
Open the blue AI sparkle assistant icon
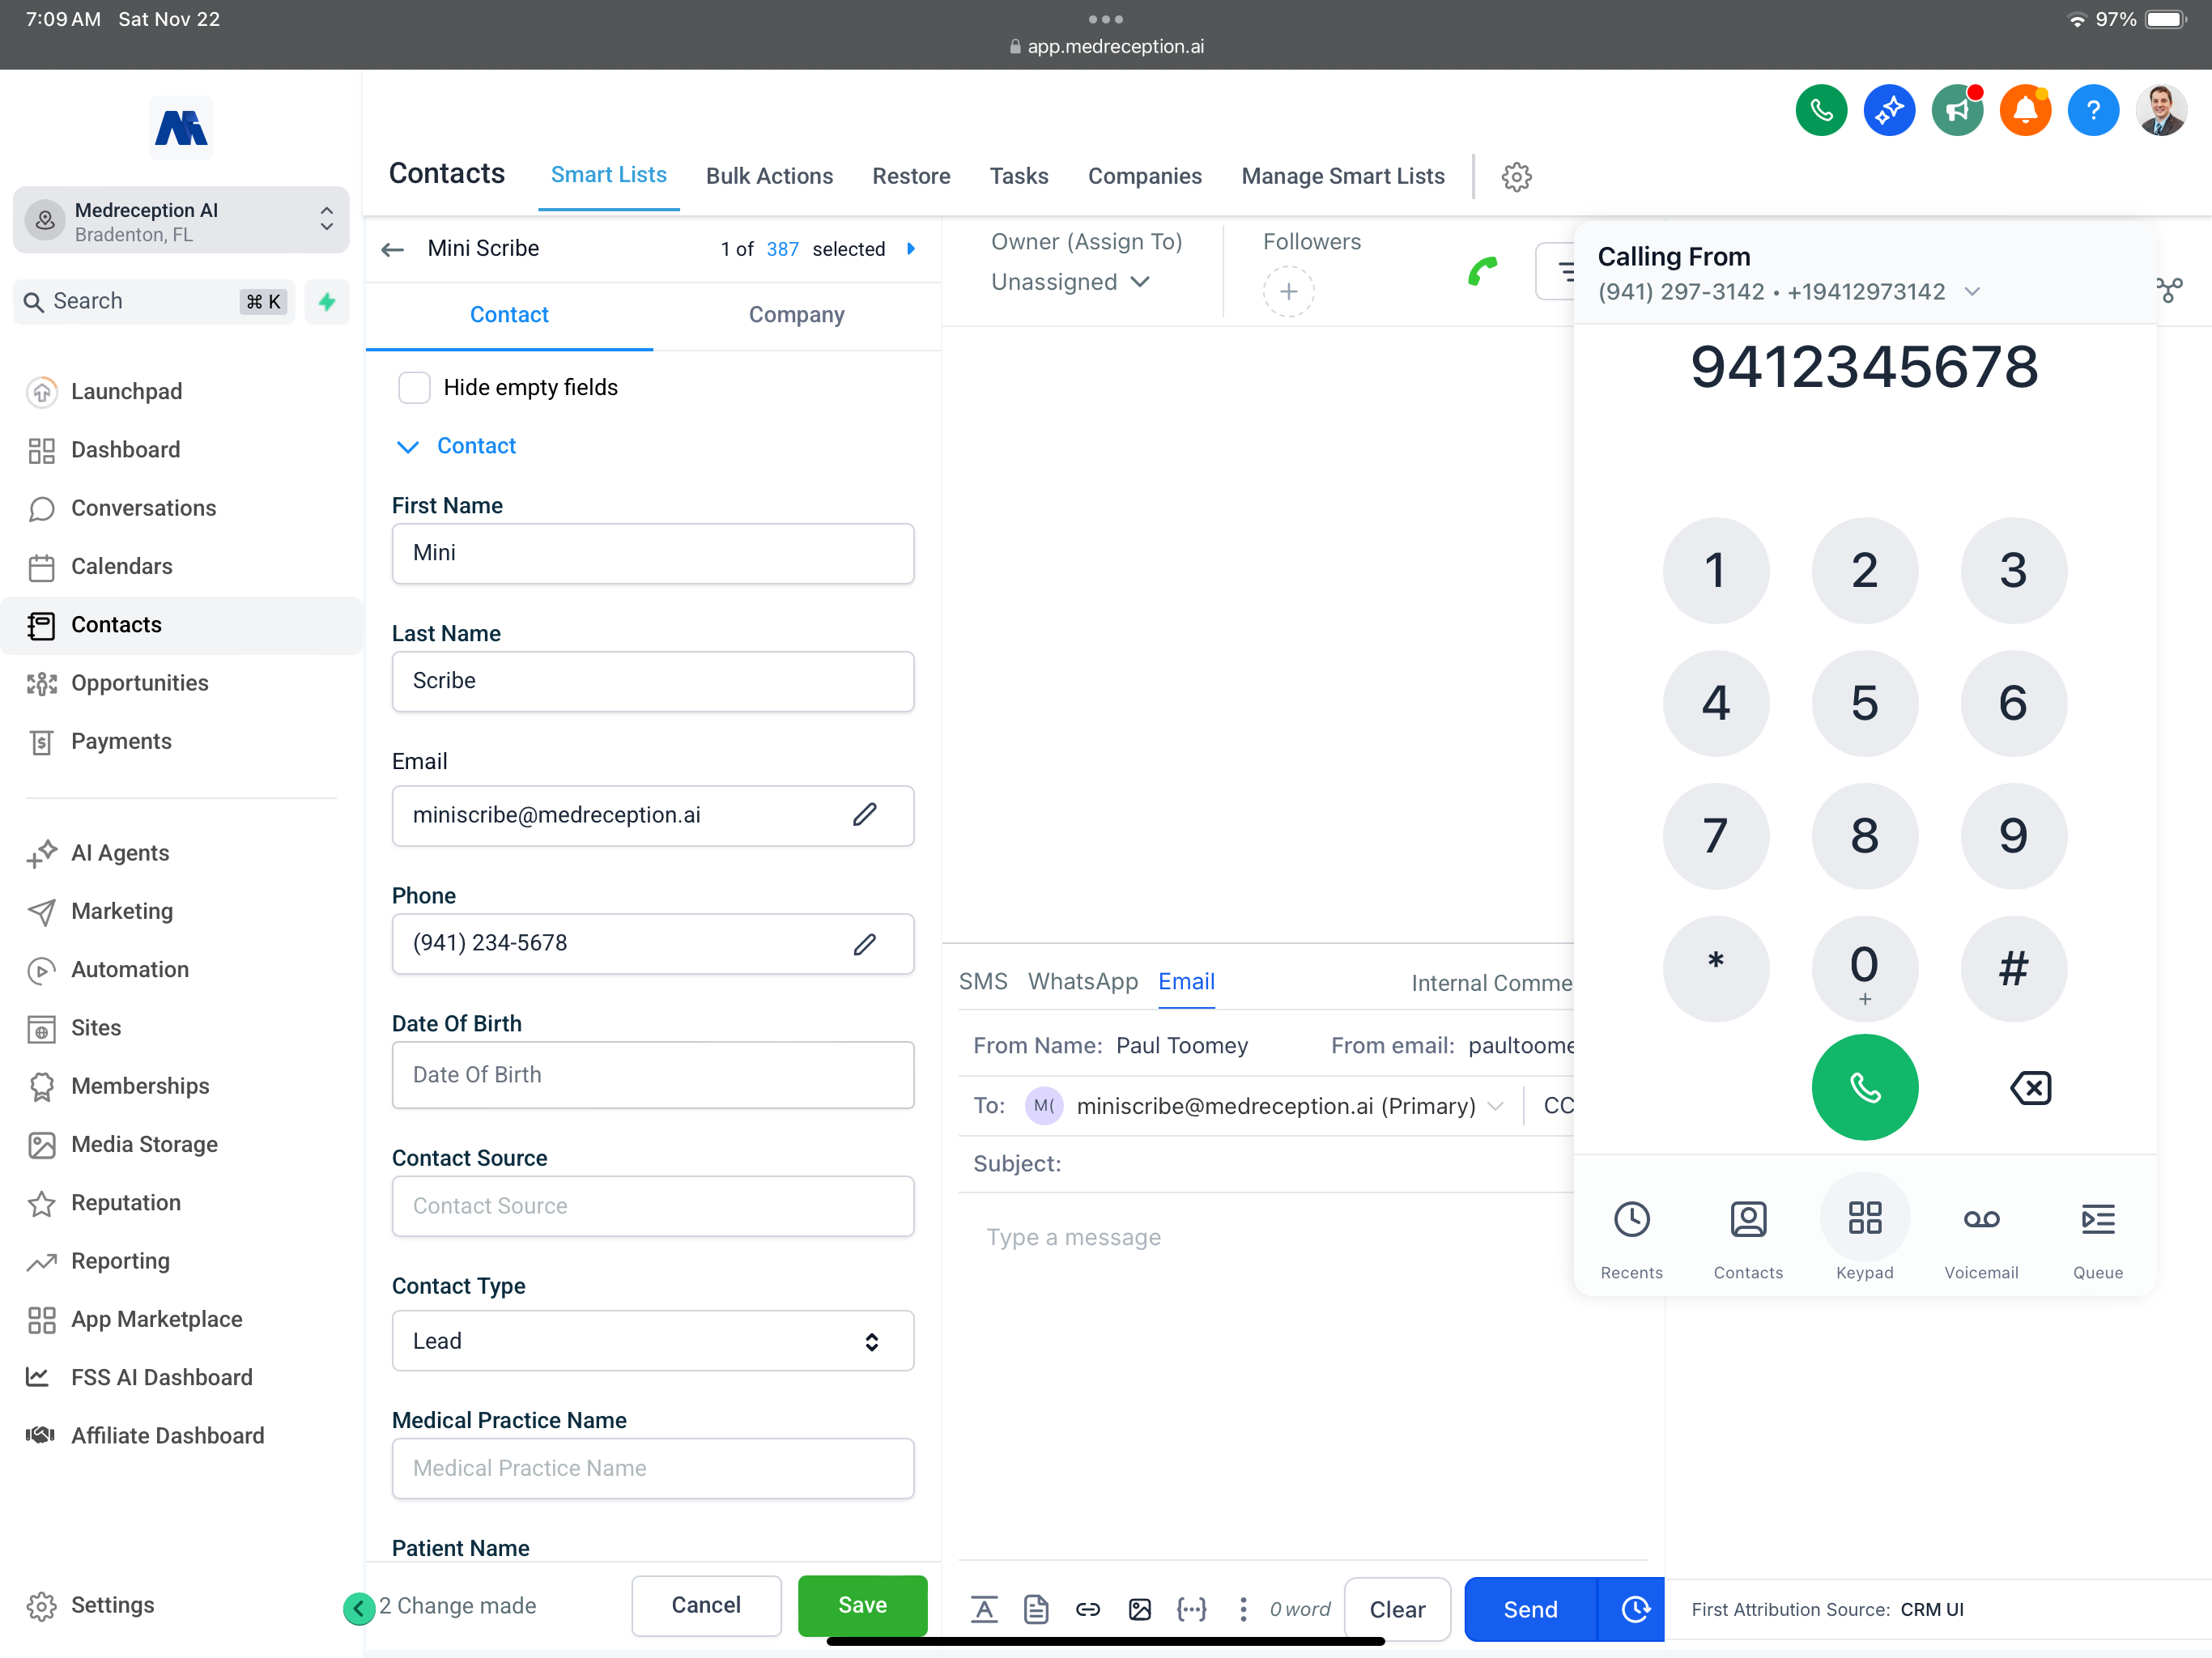click(x=1889, y=110)
